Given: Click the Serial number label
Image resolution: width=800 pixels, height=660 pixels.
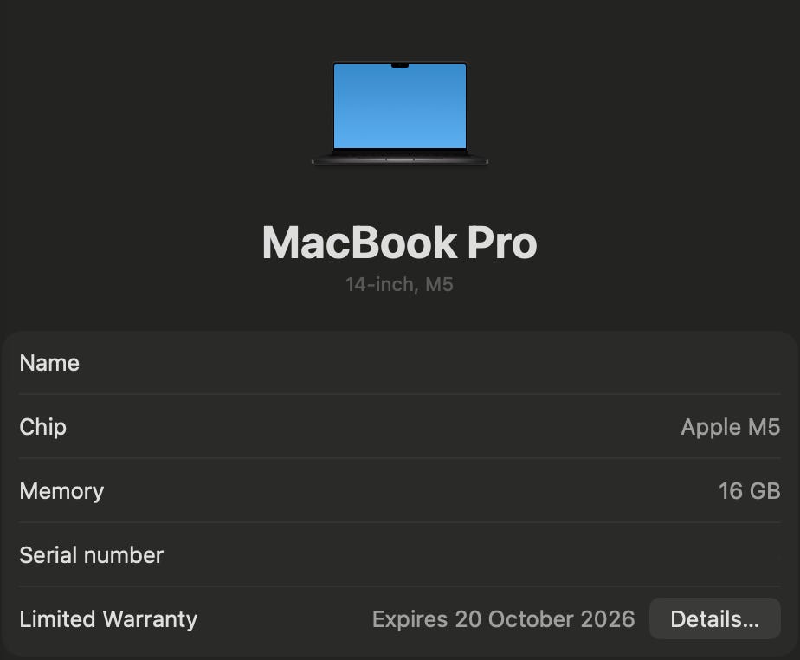Looking at the screenshot, I should click(x=91, y=555).
